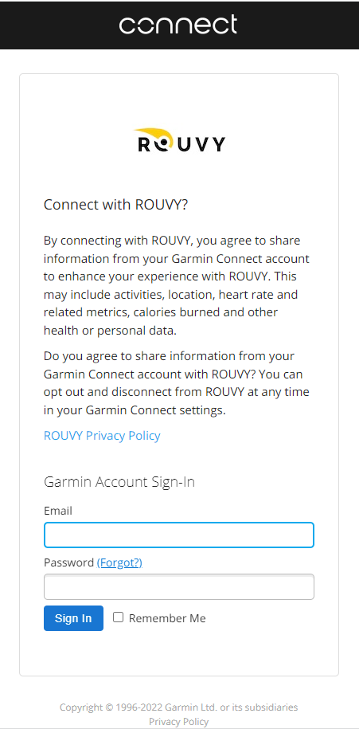The height and width of the screenshot is (729, 359).
Task: Click the paragraph starting 'By connecting with ROUVY'
Action: [x=177, y=285]
